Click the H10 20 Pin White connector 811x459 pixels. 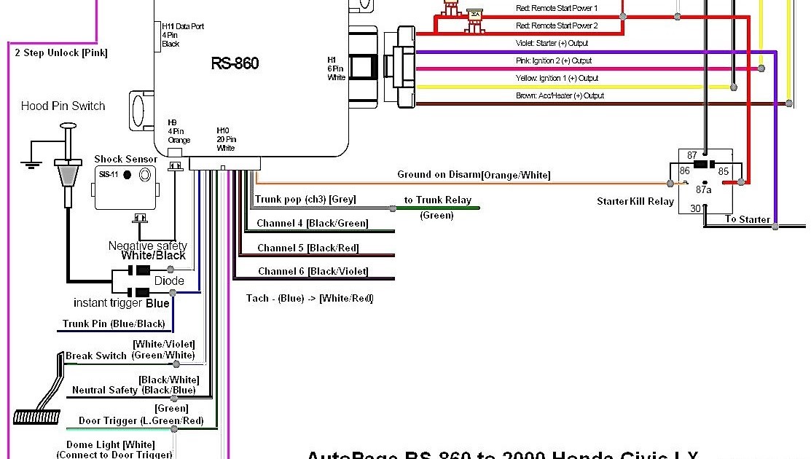pos(224,164)
